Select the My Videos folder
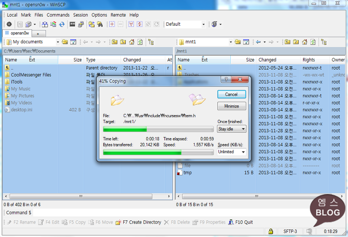The width and height of the screenshot is (348, 237). coord(21,103)
